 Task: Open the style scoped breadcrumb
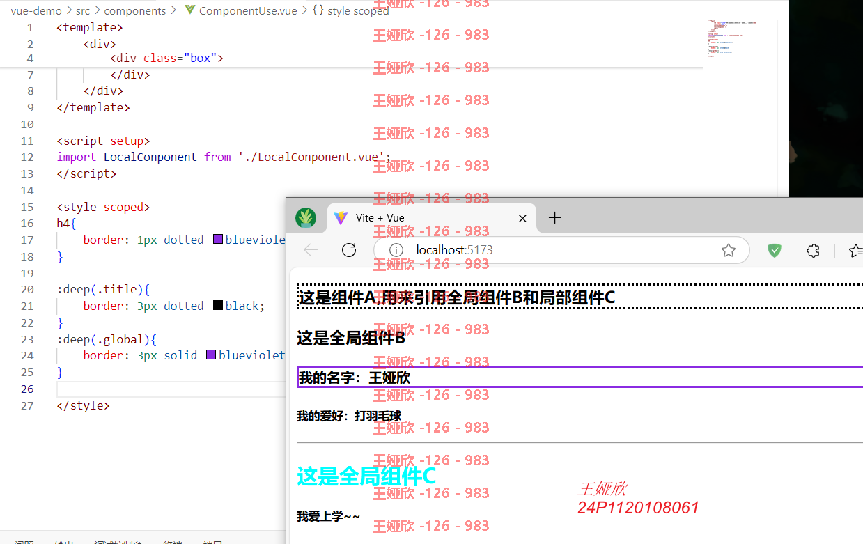click(358, 10)
